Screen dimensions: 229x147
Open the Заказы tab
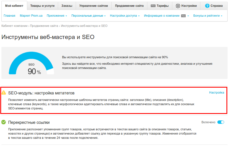pos(67,6)
